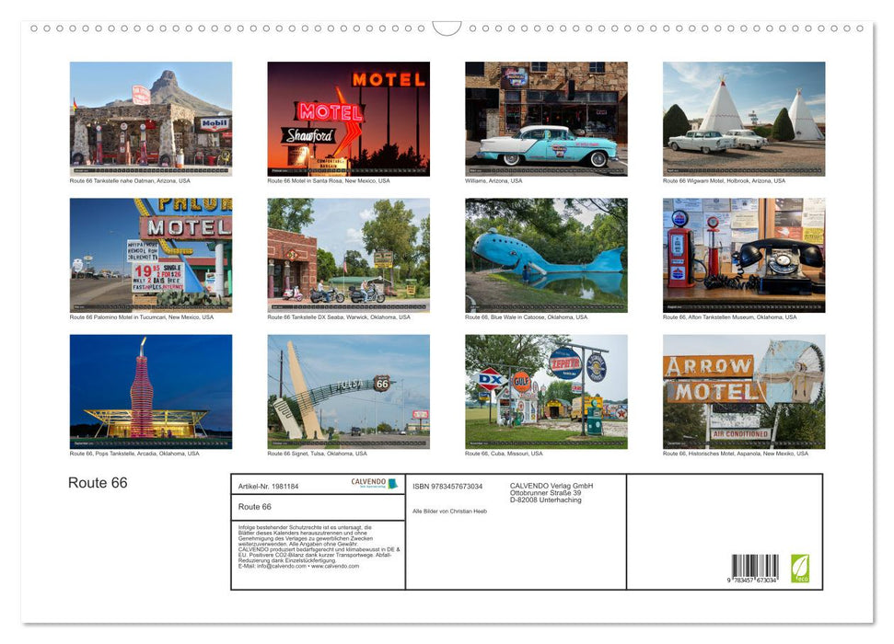Open the website www.calvendo.com

(x=336, y=564)
